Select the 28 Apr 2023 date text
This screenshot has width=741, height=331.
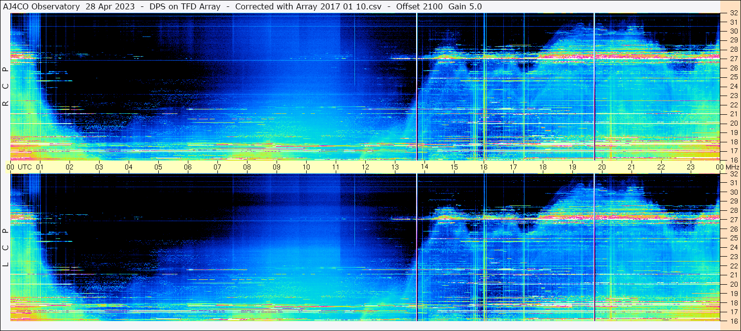110,6
